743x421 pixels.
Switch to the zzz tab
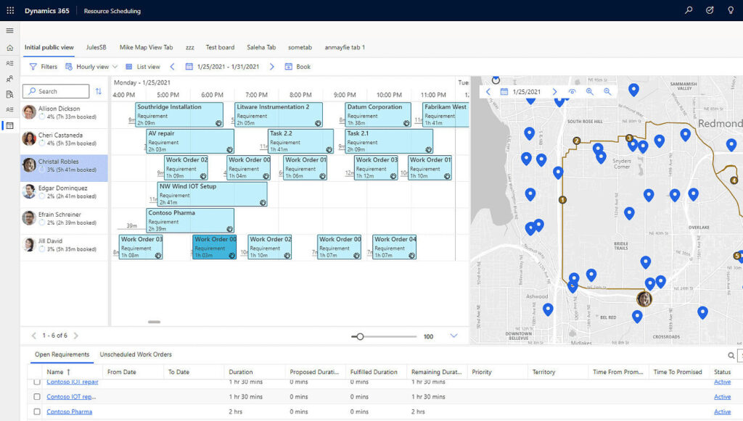coord(190,47)
